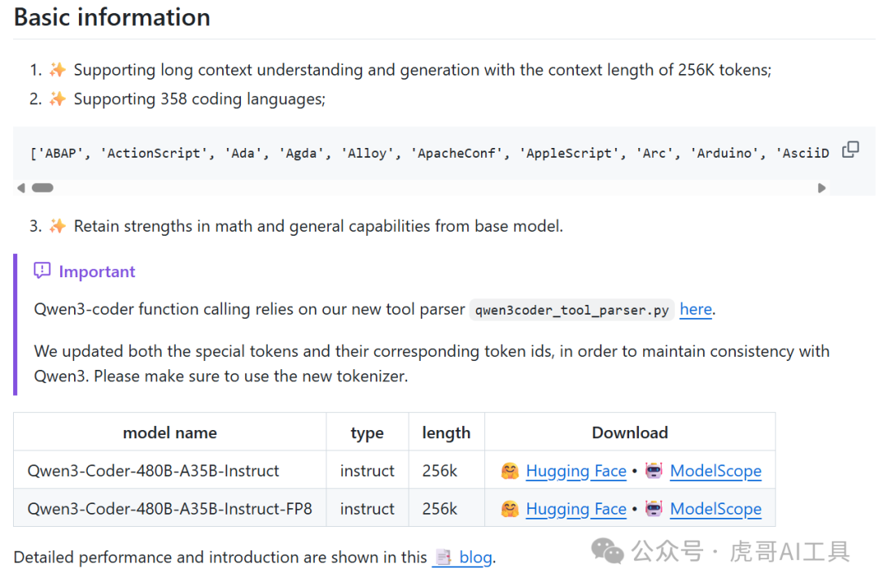Click 'Qwen3-Coder-480B-A35B-Instruct-FP8' model name cell
879x587 pixels.
coord(170,509)
